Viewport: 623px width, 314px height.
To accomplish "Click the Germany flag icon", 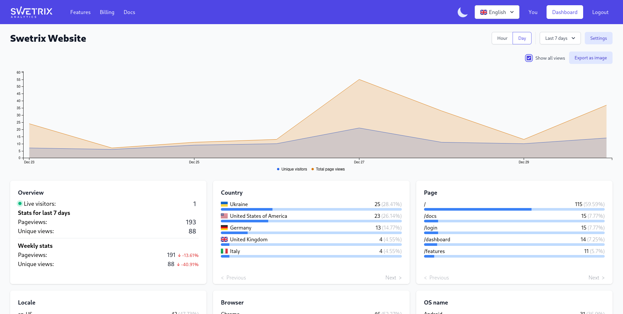I will coord(224,228).
